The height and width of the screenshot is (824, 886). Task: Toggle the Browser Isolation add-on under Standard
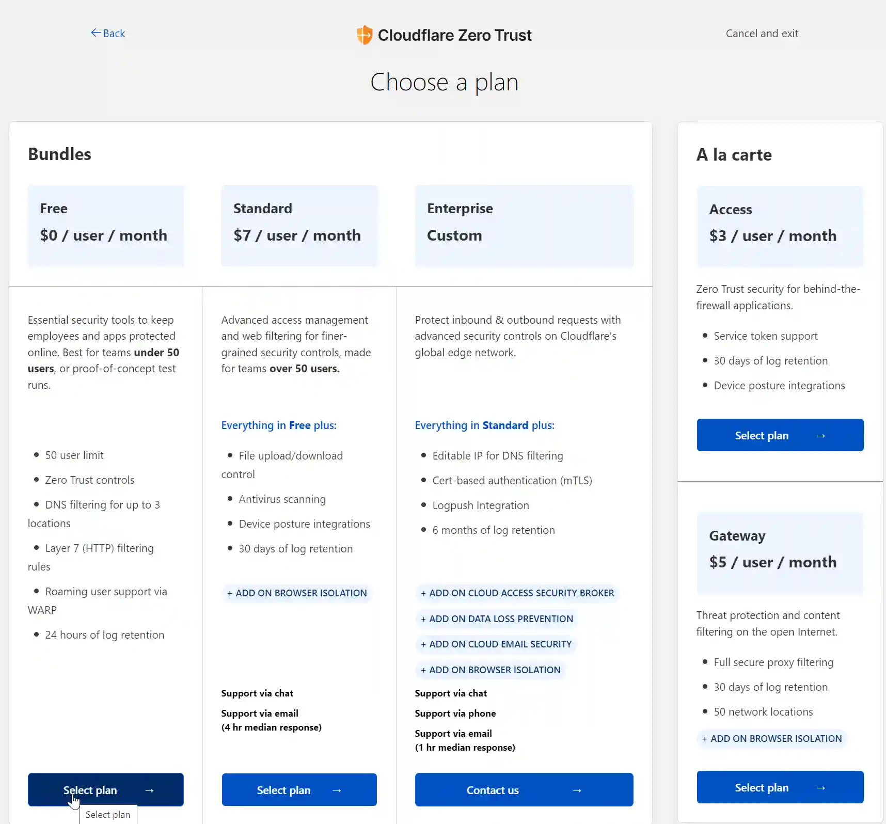297,593
